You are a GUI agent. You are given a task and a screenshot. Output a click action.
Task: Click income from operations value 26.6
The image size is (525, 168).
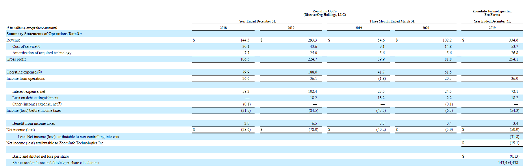tap(246, 78)
